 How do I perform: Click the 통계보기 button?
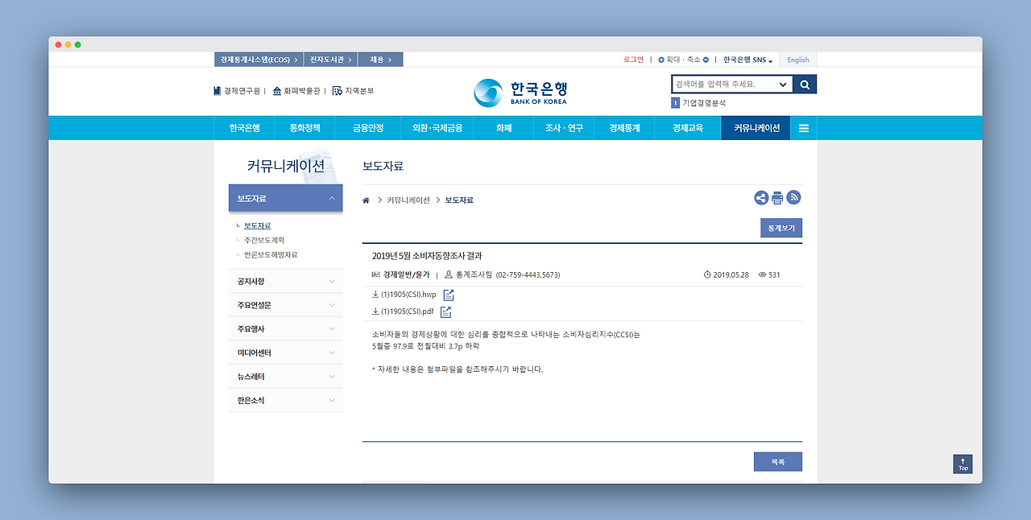click(781, 228)
